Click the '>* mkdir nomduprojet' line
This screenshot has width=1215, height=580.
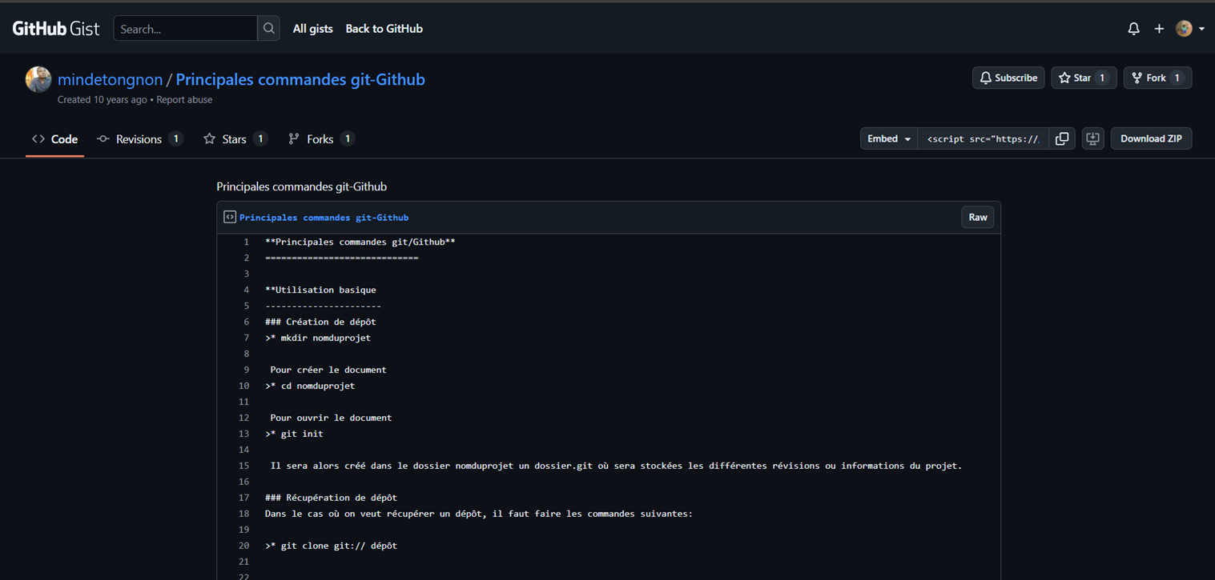pyautogui.click(x=318, y=338)
